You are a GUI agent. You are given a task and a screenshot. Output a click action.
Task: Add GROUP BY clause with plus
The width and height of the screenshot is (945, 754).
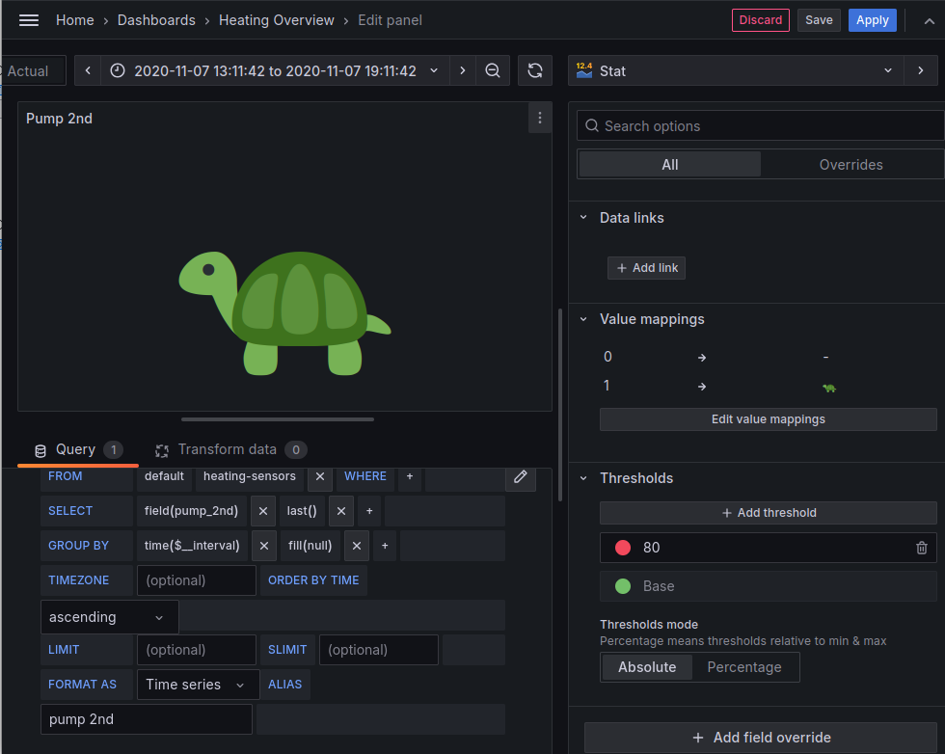[x=385, y=546]
